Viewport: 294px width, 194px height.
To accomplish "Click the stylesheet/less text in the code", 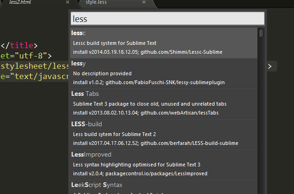I will tap(35, 66).
